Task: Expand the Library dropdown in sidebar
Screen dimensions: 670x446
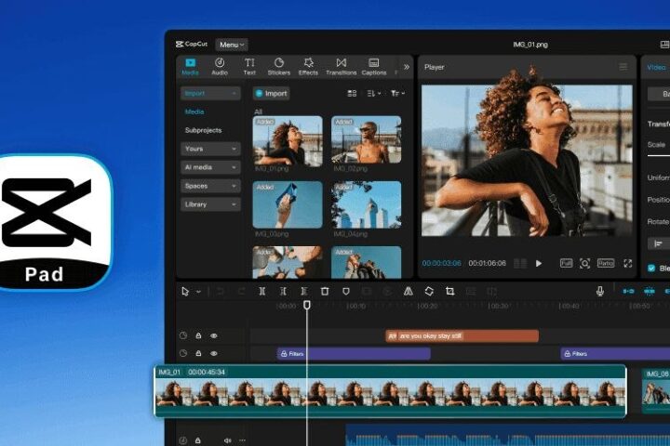Action: coord(210,204)
